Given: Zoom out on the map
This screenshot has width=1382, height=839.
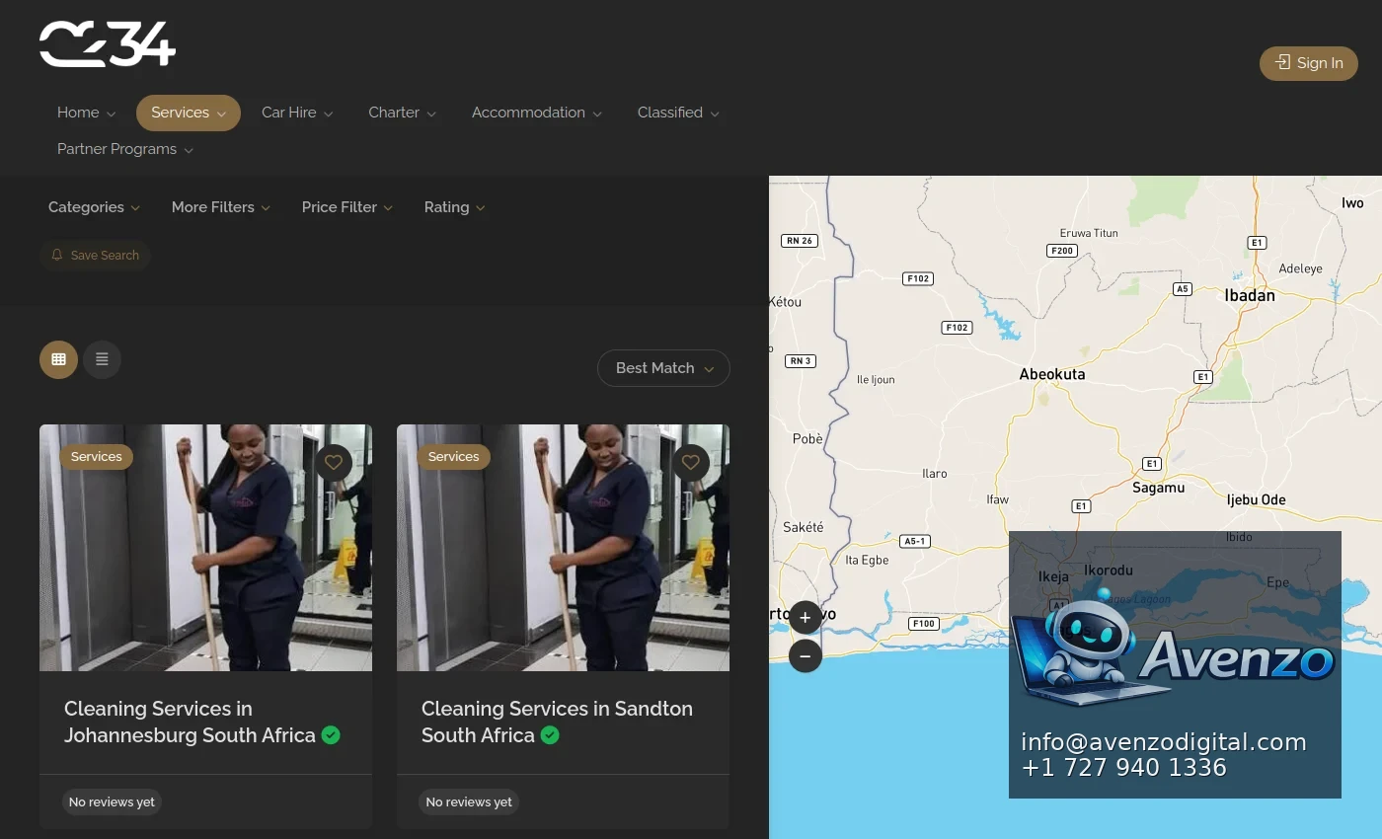Looking at the screenshot, I should 806,655.
